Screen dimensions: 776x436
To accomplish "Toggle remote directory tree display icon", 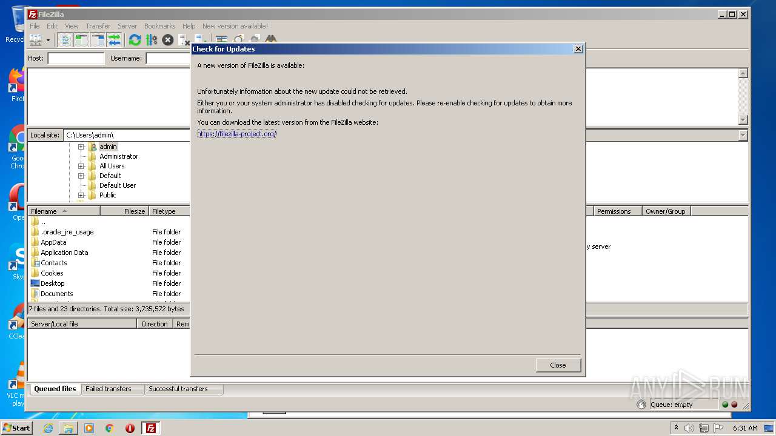I will click(98, 40).
